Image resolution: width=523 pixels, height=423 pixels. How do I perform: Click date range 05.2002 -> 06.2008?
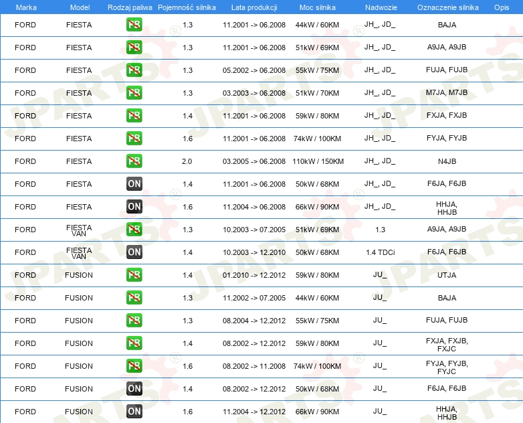coord(254,70)
